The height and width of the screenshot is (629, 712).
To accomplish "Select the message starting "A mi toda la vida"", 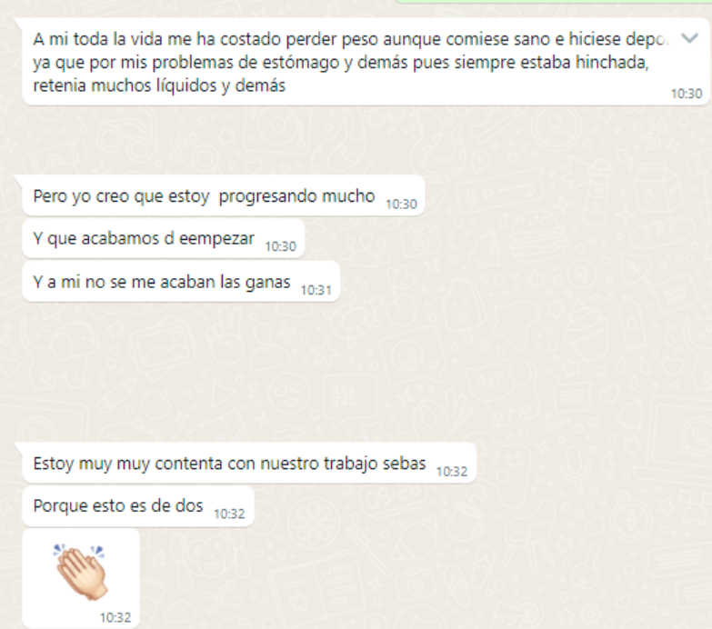I will pyautogui.click(x=366, y=62).
